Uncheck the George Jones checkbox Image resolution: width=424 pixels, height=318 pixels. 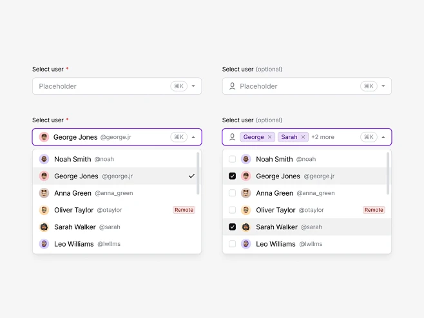(232, 176)
